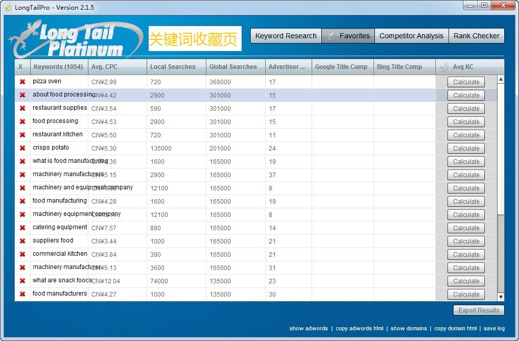Image resolution: width=519 pixels, height=341 pixels.
Task: Remove 'about food processing' using its red X
Action: pyautogui.click(x=22, y=95)
